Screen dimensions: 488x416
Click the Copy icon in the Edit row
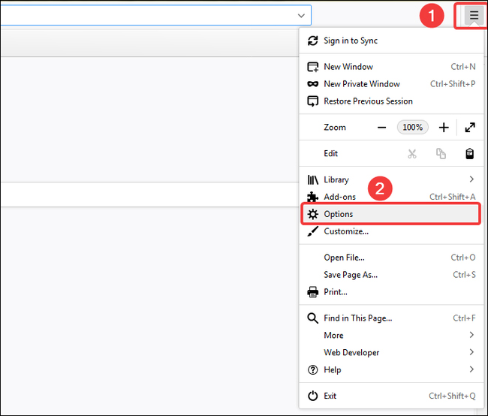[x=441, y=153]
